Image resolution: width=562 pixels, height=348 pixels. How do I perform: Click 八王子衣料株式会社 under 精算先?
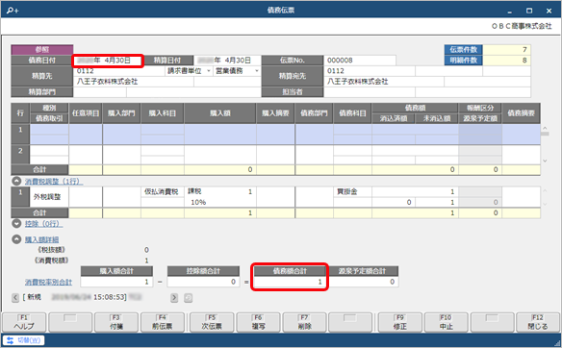coord(107,82)
